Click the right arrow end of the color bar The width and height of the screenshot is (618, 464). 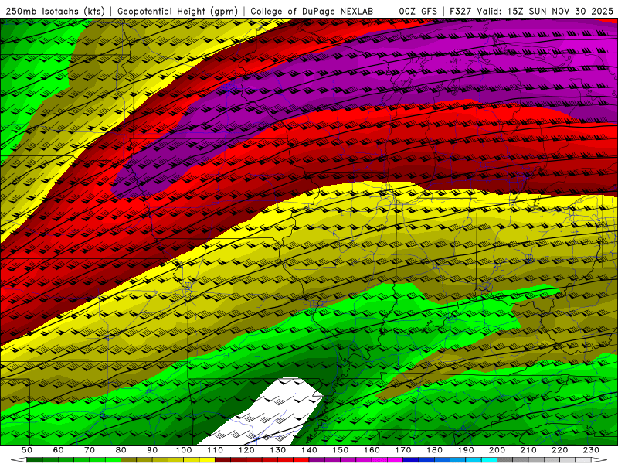[599, 460]
